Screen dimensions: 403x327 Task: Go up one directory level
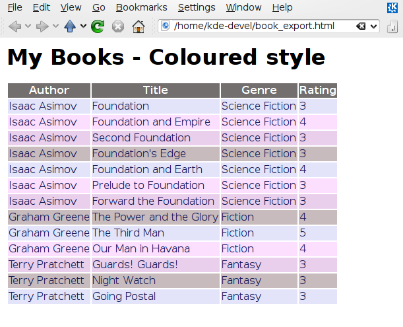(70, 26)
